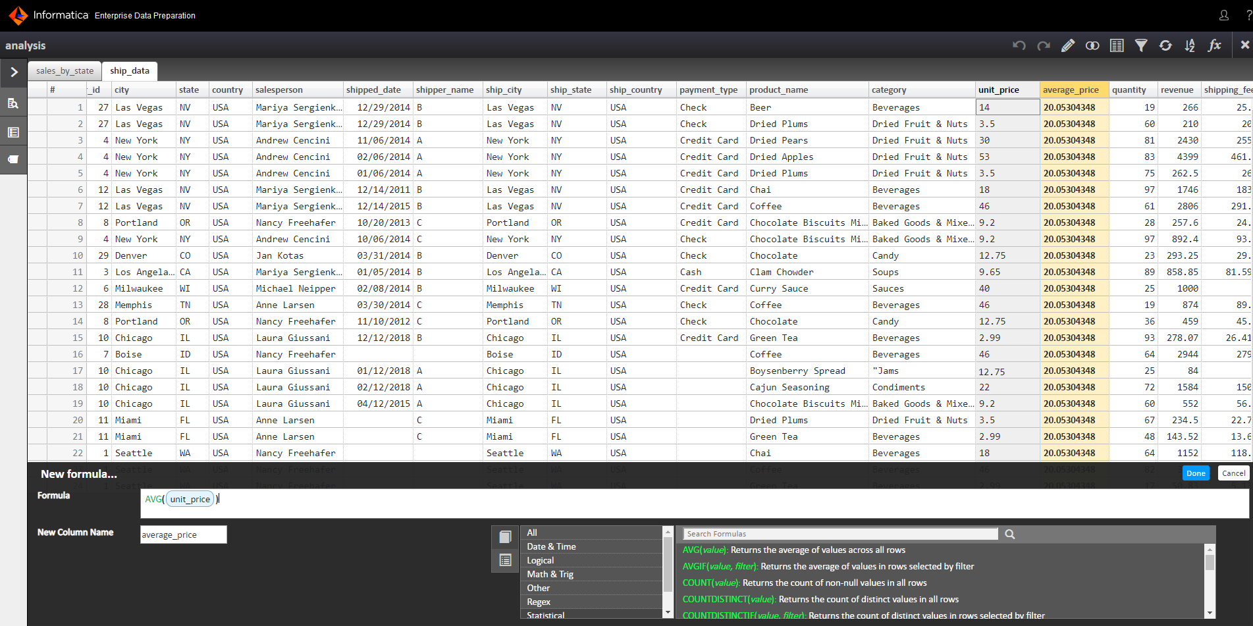
Task: Choose the COUNTDISTINCT(value) formula
Action: point(820,600)
